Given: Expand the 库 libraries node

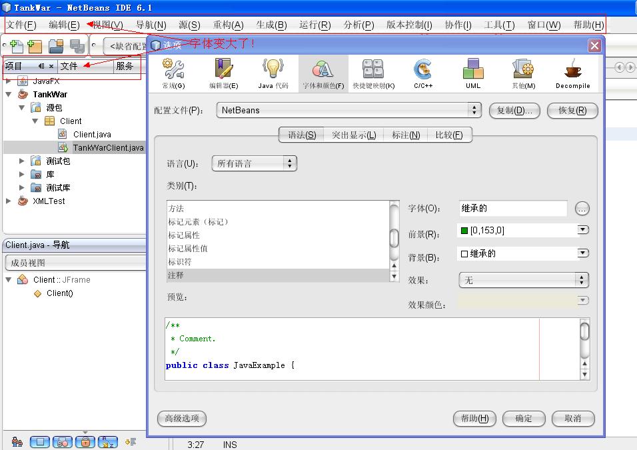Looking at the screenshot, I should pyautogui.click(x=22, y=175).
